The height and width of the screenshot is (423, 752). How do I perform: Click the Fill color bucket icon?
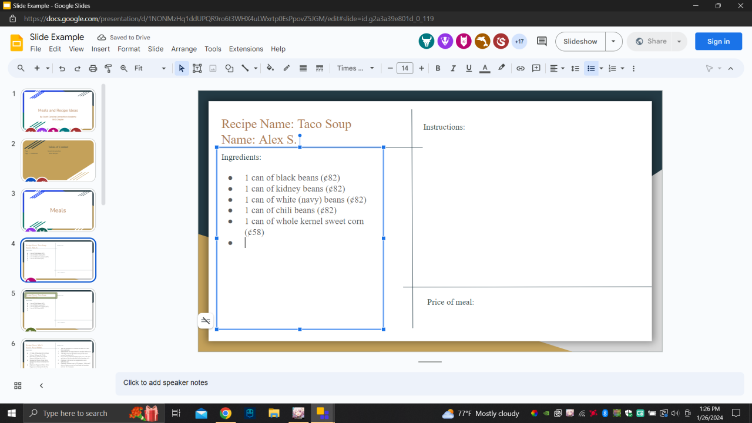[270, 68]
